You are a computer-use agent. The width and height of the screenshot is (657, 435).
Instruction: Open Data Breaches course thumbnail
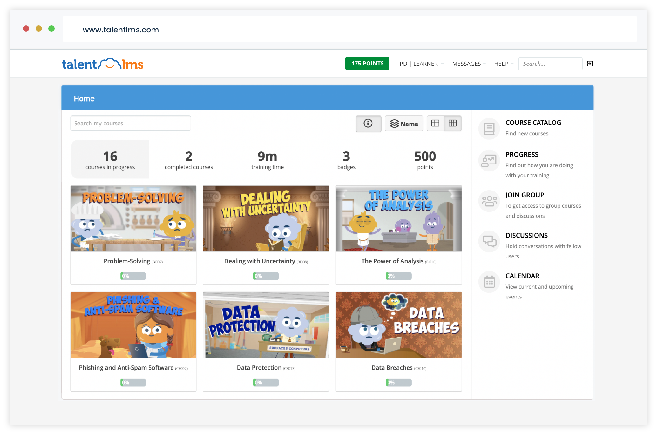click(x=399, y=325)
